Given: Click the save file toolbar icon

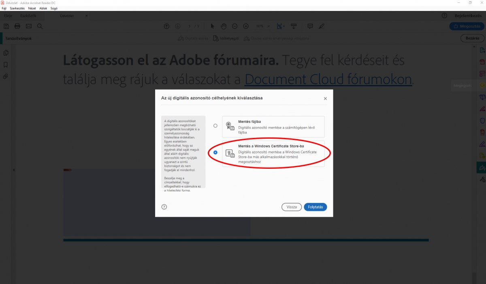Looking at the screenshot, I should click(x=6, y=26).
